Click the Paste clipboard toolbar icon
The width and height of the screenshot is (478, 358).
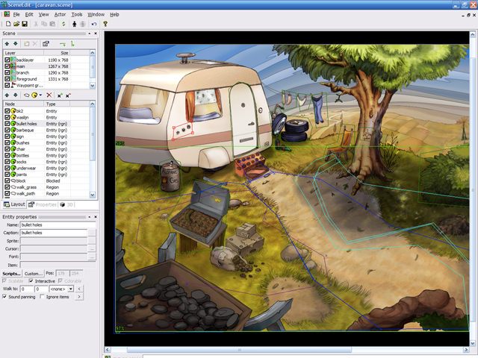tap(52, 24)
